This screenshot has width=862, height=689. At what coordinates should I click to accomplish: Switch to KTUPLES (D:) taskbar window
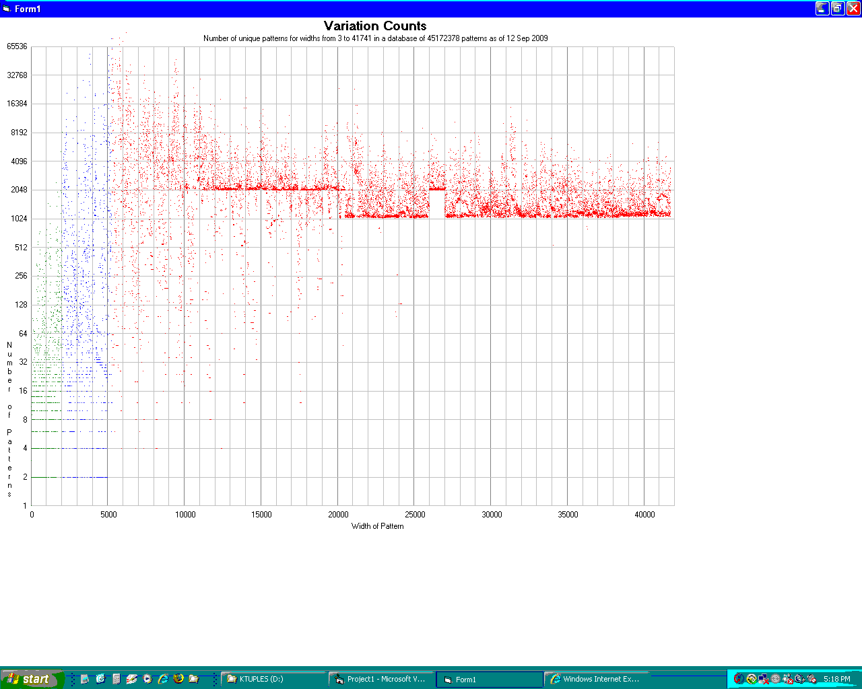tap(273, 680)
